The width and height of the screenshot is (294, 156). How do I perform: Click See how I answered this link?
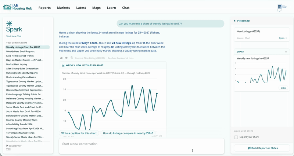click(121, 58)
